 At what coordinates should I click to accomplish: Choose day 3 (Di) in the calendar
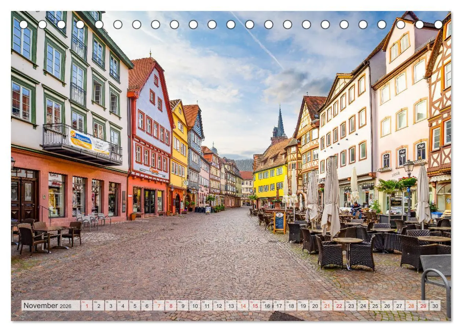click(110, 306)
